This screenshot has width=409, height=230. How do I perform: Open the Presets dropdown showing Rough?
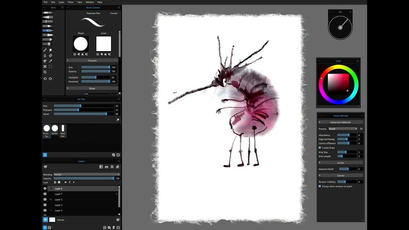pyautogui.click(x=343, y=129)
